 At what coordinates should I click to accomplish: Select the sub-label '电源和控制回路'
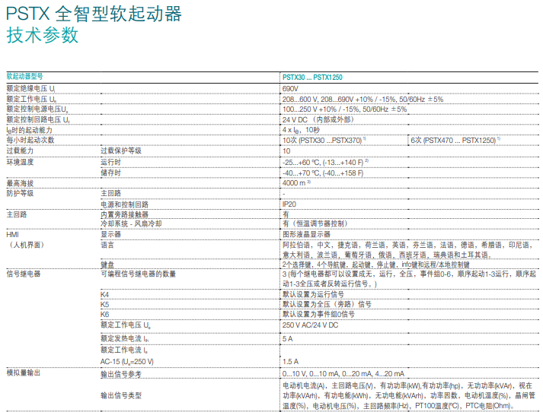tap(124, 204)
